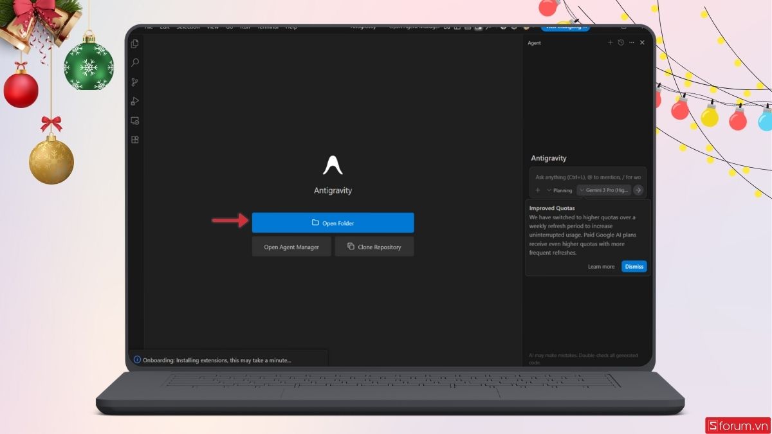772x434 pixels.
Task: Click the Antigravity logo in the welcome screen
Action: click(333, 165)
